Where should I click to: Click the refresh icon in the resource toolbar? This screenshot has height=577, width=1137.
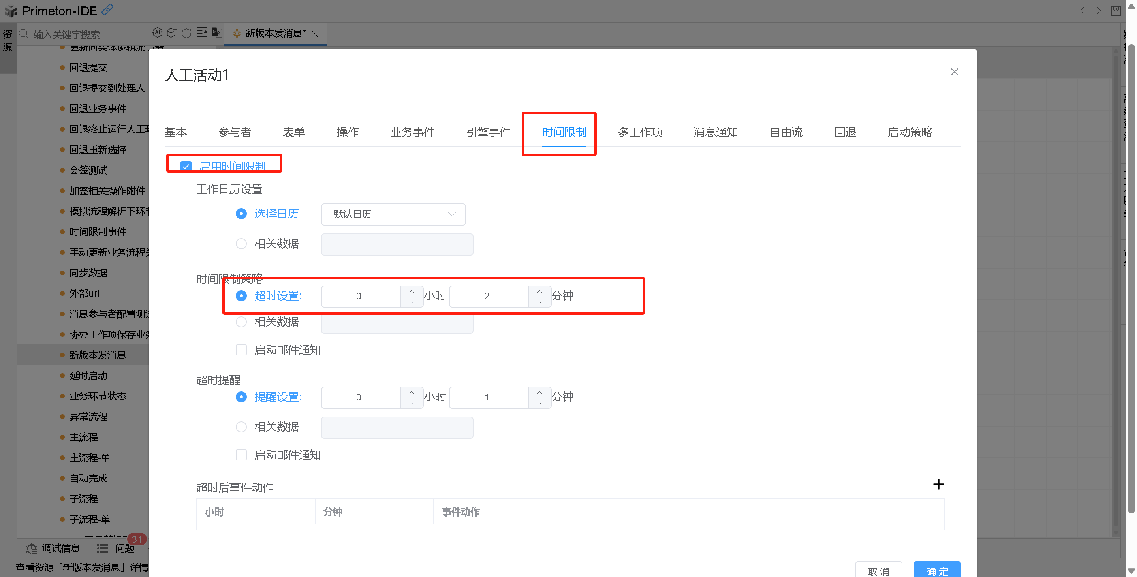186,33
